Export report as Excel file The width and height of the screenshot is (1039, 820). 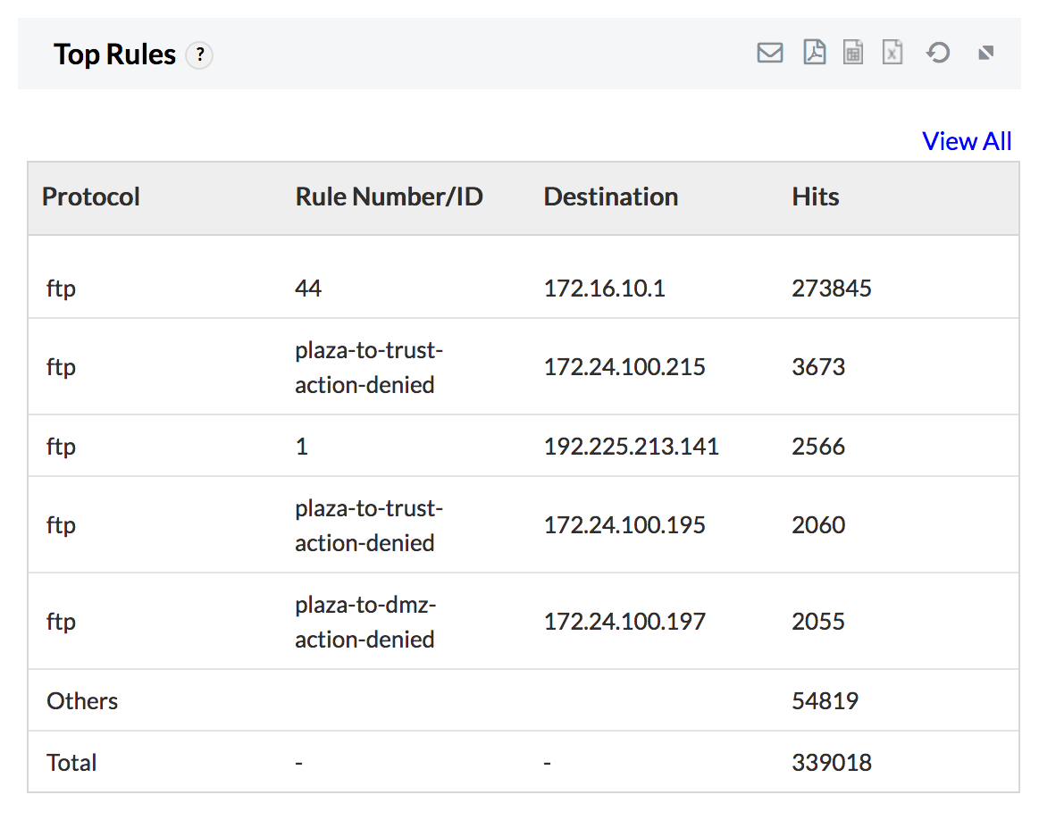click(892, 54)
